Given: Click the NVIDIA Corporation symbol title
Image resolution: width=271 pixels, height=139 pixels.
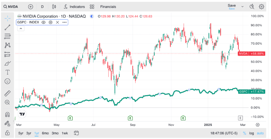Looking at the screenshot, I should pyautogui.click(x=54, y=16).
